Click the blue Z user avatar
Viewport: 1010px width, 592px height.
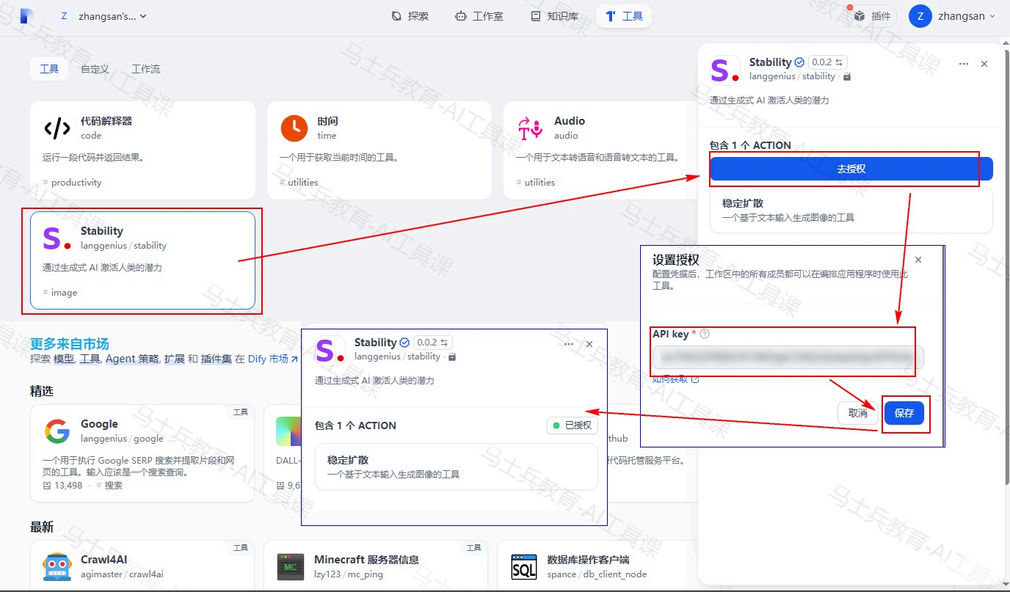[x=920, y=16]
